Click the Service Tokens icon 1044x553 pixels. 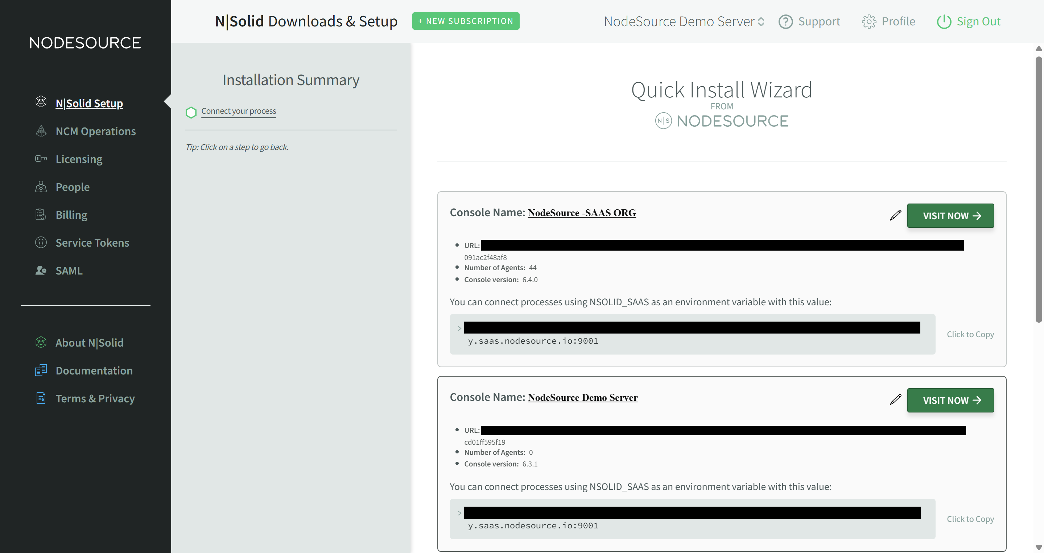coord(41,242)
